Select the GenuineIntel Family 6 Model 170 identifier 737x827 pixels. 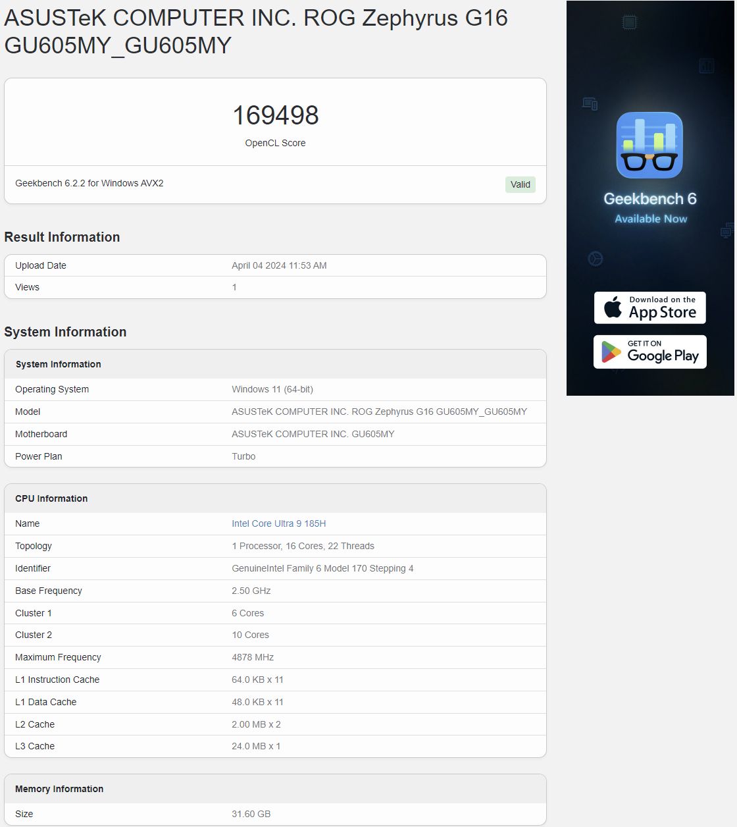(x=322, y=568)
